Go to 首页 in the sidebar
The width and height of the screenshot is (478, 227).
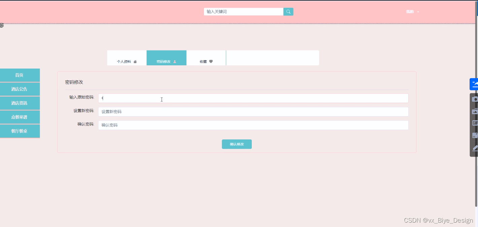click(20, 75)
